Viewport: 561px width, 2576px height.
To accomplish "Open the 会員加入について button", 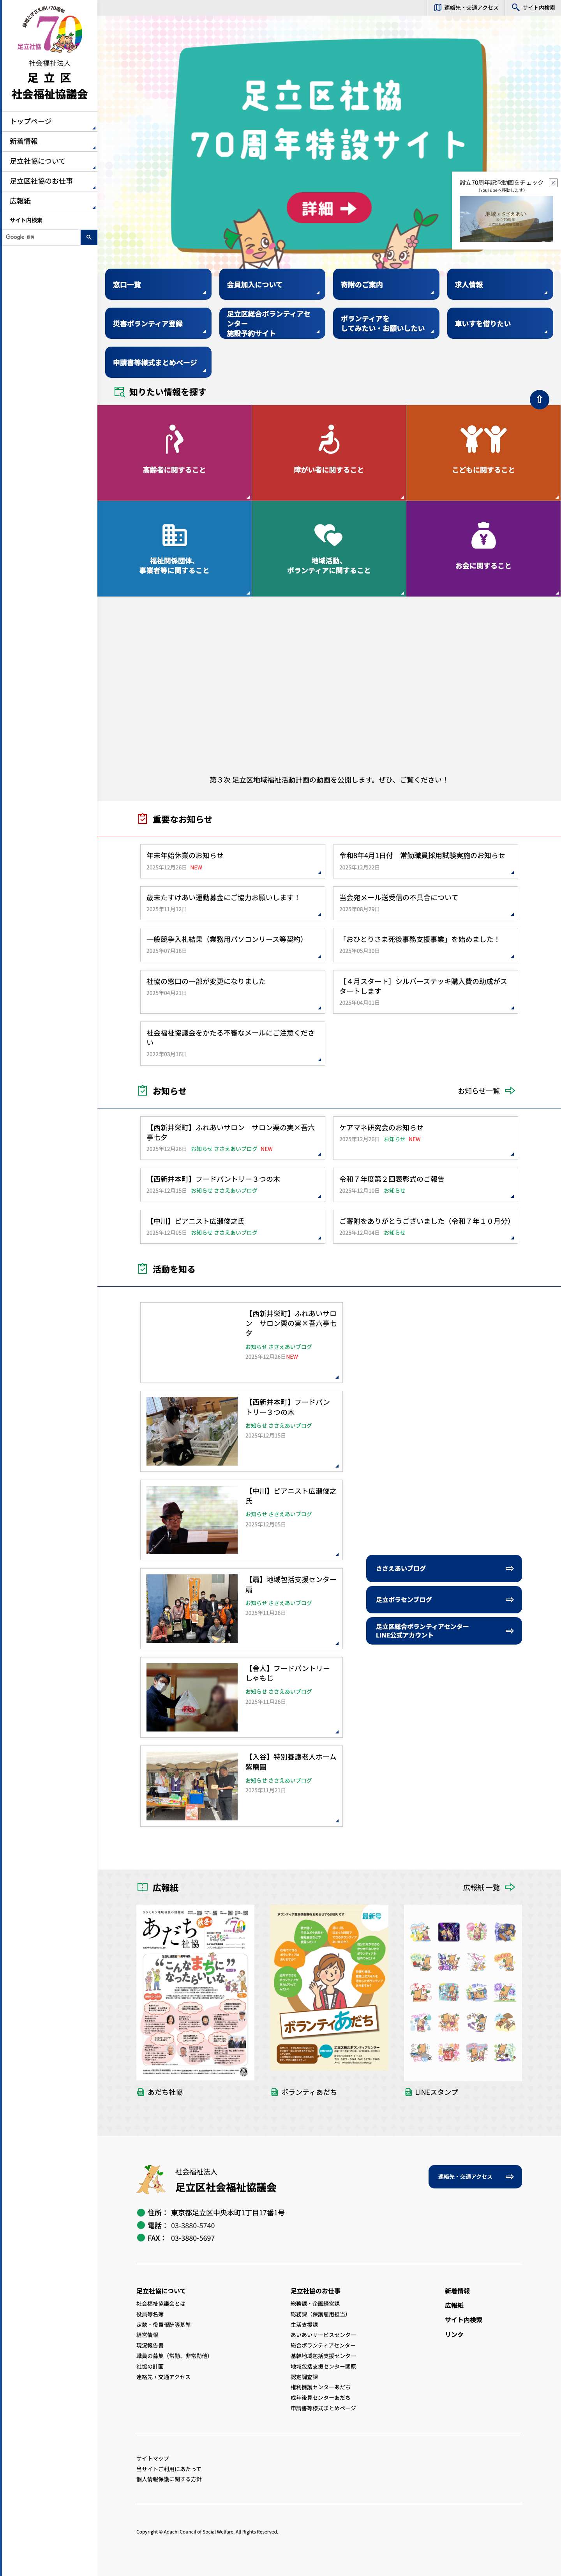I will 272,284.
